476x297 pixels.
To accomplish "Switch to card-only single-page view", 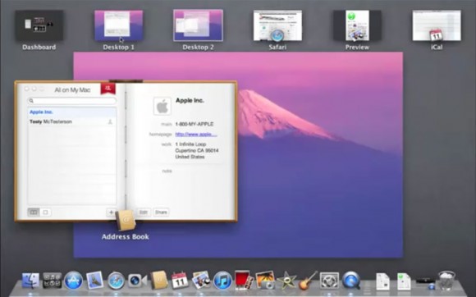I will point(45,212).
